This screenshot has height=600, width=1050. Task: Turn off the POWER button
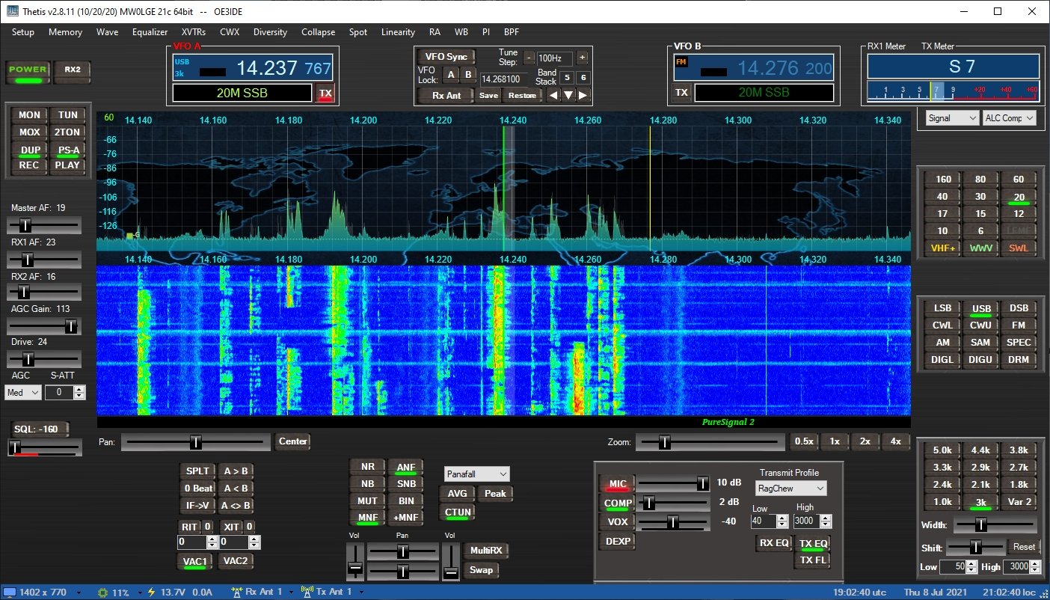[x=28, y=70]
